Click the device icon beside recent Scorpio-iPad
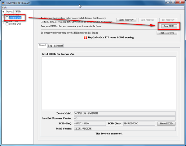The height and width of the screenshot is (146, 186). click(x=7, y=24)
